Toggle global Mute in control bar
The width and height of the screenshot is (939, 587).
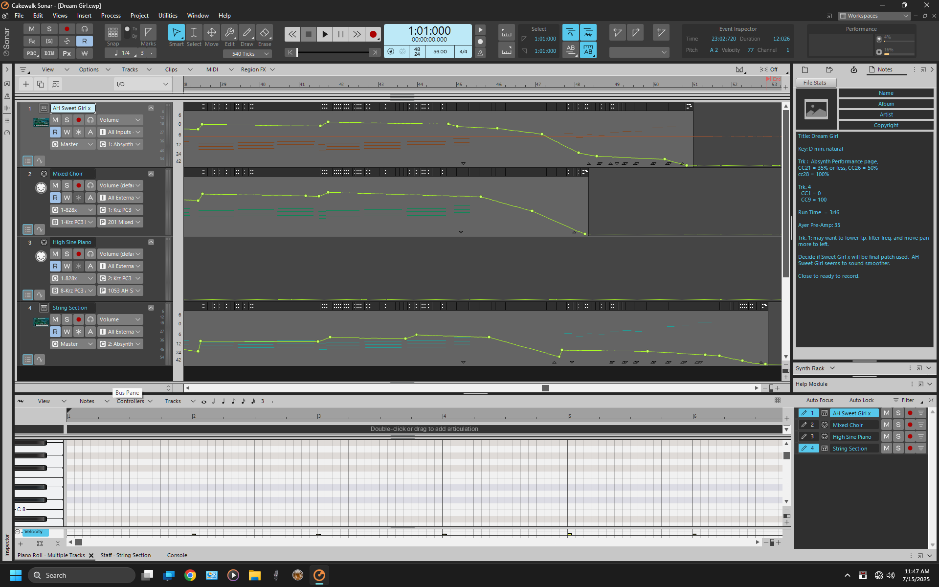click(x=32, y=29)
